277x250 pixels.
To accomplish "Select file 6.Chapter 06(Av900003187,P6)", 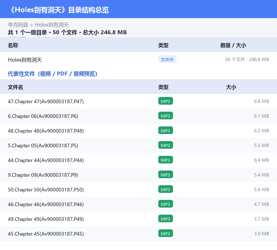I will pos(43,116).
